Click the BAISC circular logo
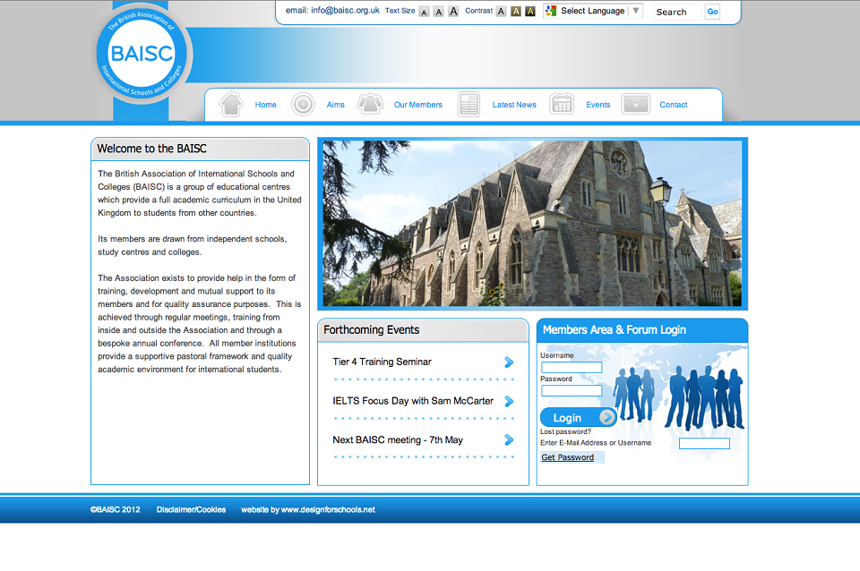This screenshot has height=571, width=860. (x=142, y=54)
